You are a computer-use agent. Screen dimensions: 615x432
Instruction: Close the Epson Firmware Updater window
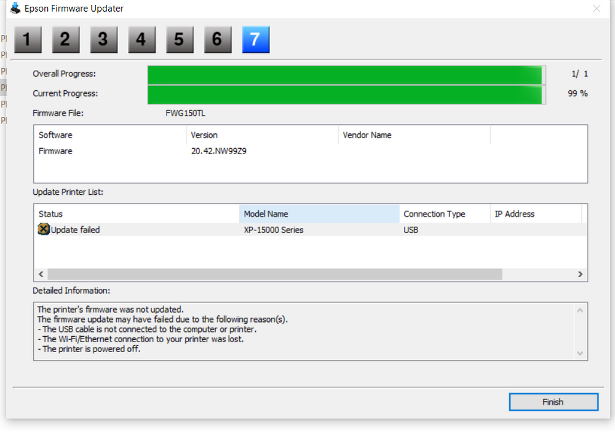pyautogui.click(x=596, y=9)
